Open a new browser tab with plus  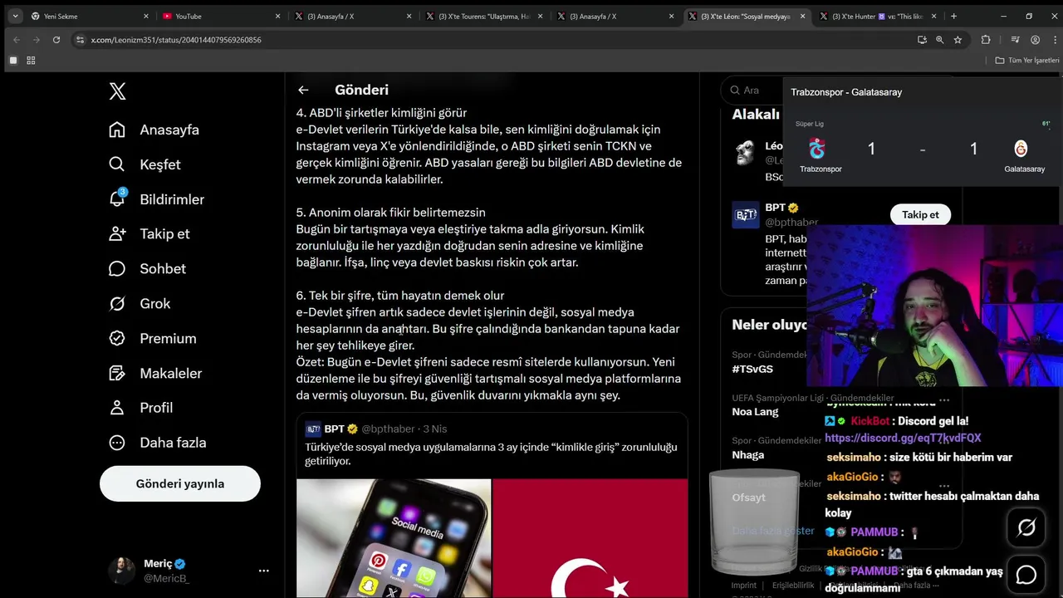[953, 16]
